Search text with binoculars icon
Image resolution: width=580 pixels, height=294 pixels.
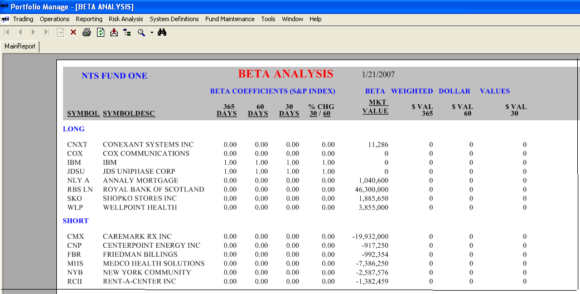(x=162, y=32)
